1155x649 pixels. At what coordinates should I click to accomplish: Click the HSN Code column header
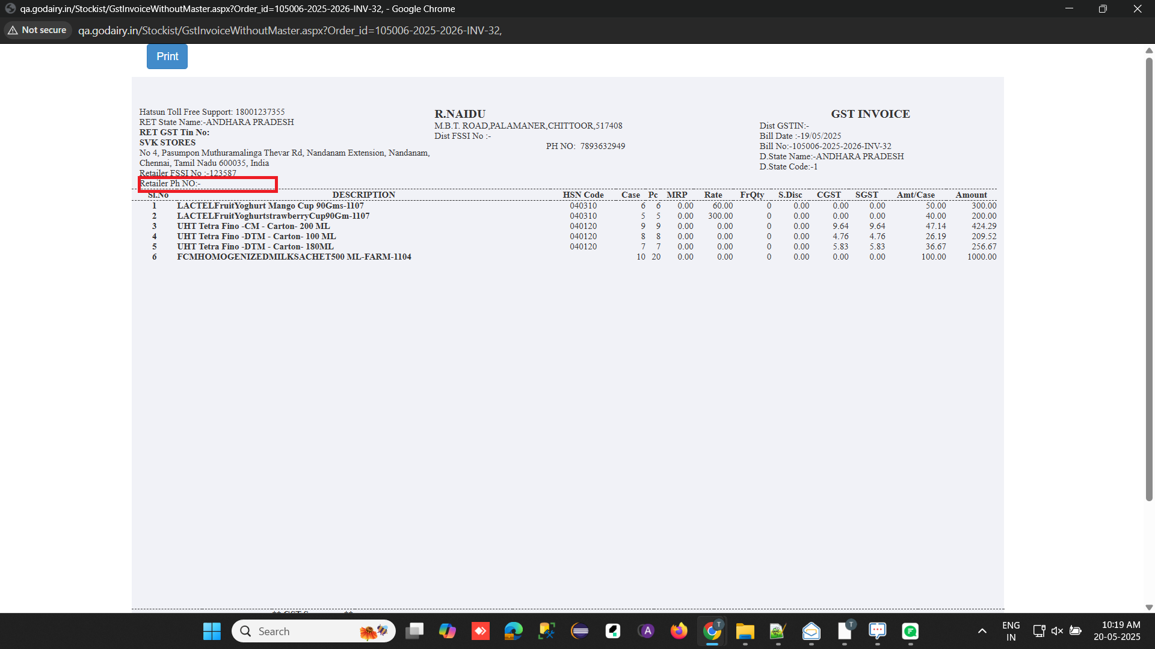click(583, 195)
